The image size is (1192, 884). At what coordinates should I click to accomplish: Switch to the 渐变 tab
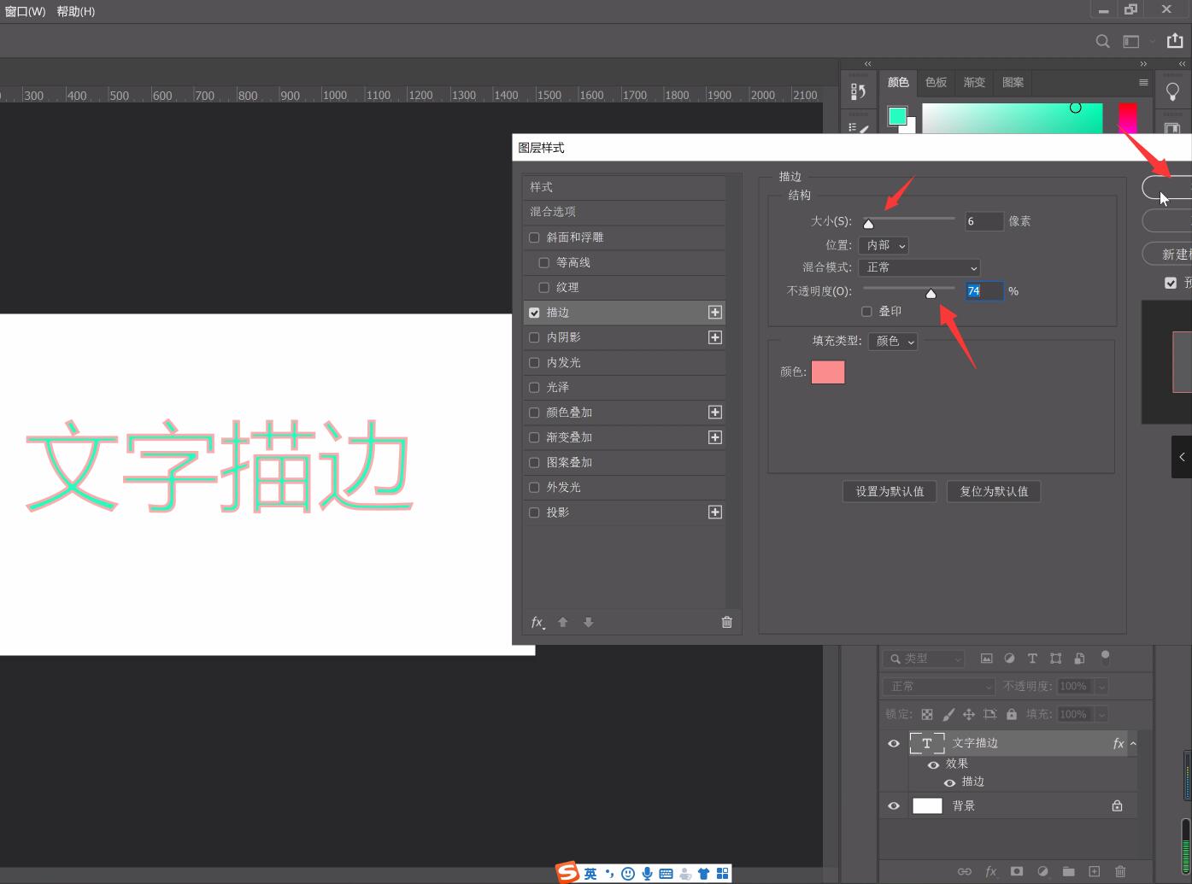tap(974, 82)
